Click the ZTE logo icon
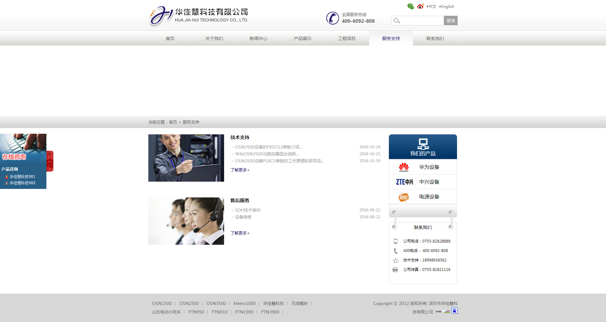 tap(404, 182)
